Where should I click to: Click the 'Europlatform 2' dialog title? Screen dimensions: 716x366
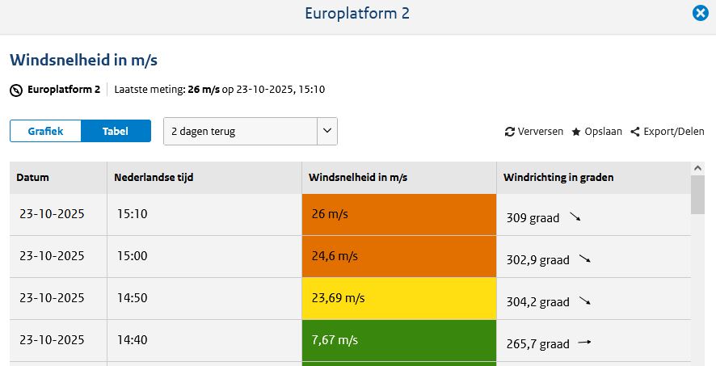tap(357, 13)
